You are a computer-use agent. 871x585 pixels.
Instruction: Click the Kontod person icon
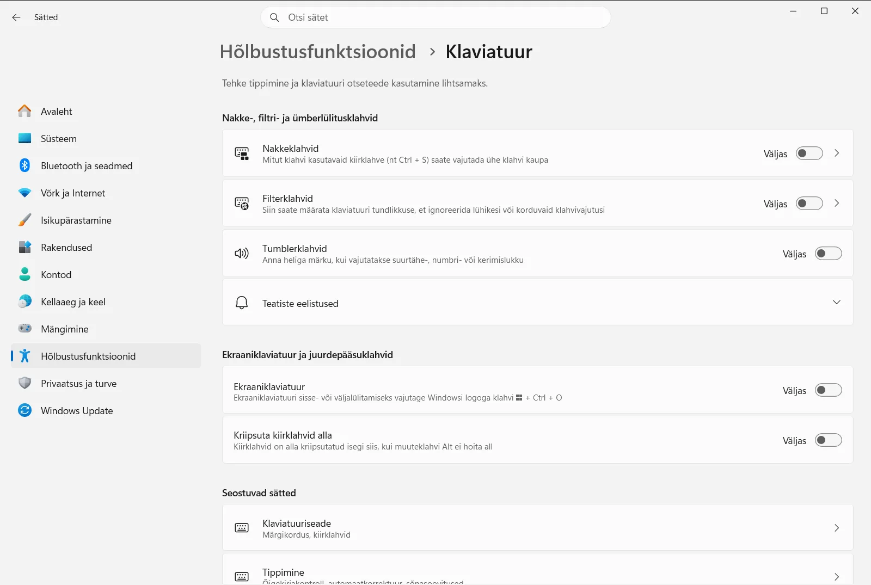24,274
